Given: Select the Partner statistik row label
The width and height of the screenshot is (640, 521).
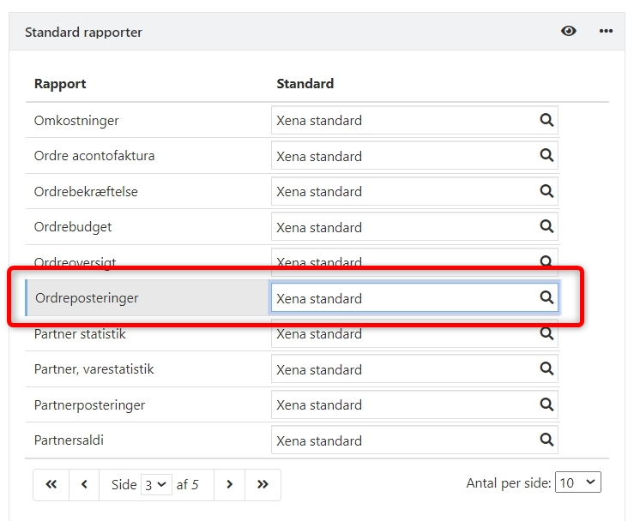Looking at the screenshot, I should [x=80, y=334].
